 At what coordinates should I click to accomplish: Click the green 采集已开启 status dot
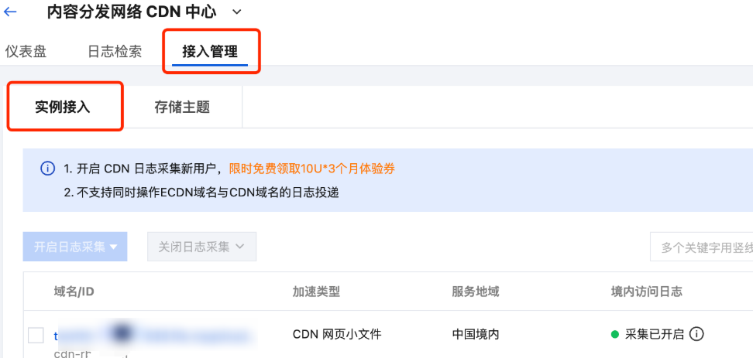tap(615, 335)
